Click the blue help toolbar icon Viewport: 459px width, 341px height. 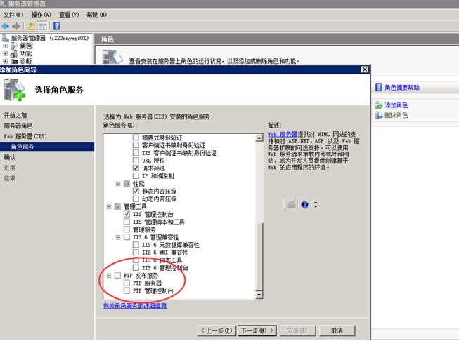pyautogui.click(x=57, y=26)
